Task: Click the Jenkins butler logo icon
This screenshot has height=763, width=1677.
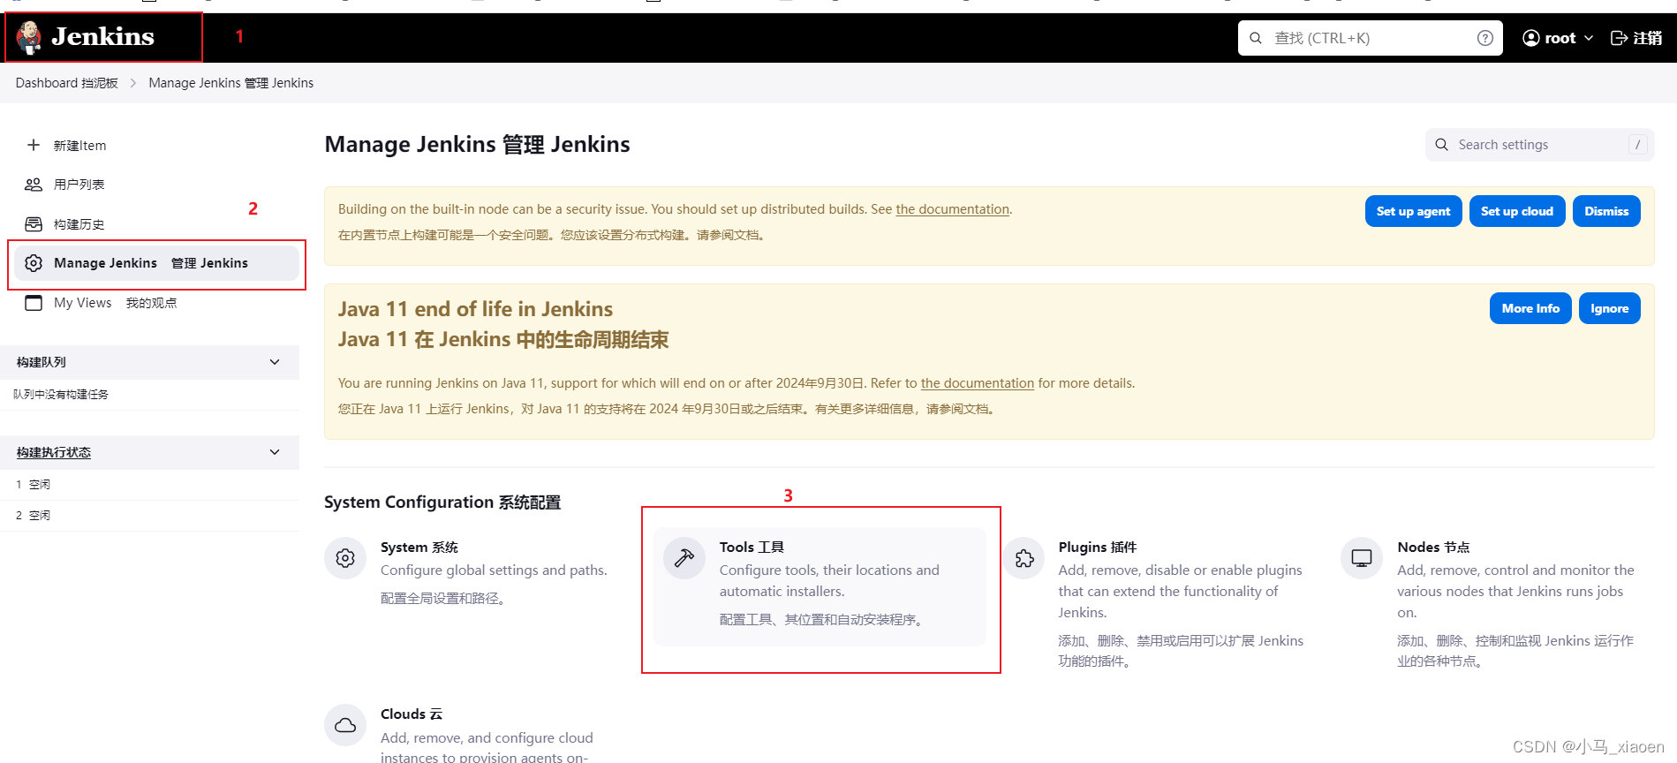Action: point(29,37)
